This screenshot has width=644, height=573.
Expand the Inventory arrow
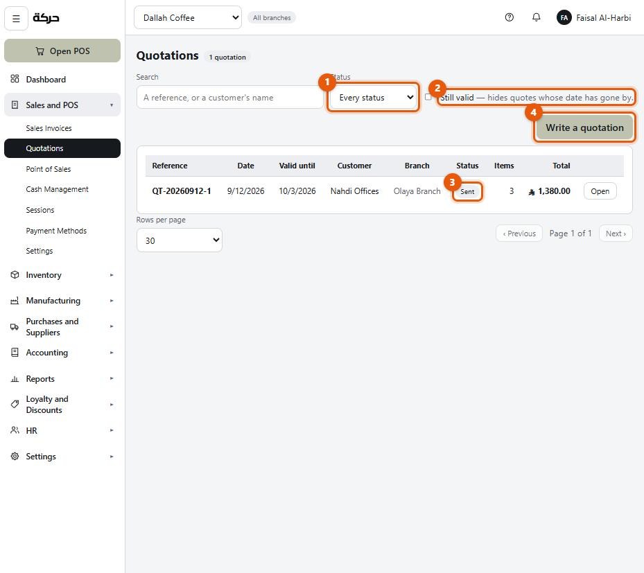(x=112, y=275)
